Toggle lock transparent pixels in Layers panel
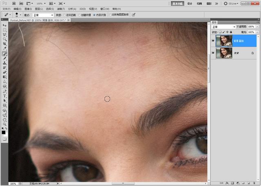The image size is (261, 186). tap(220, 32)
